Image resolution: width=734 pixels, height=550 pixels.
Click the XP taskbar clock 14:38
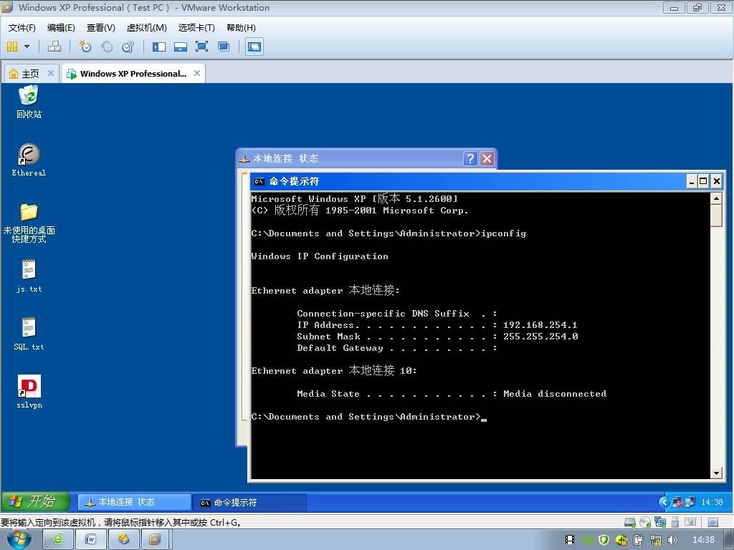(x=712, y=502)
